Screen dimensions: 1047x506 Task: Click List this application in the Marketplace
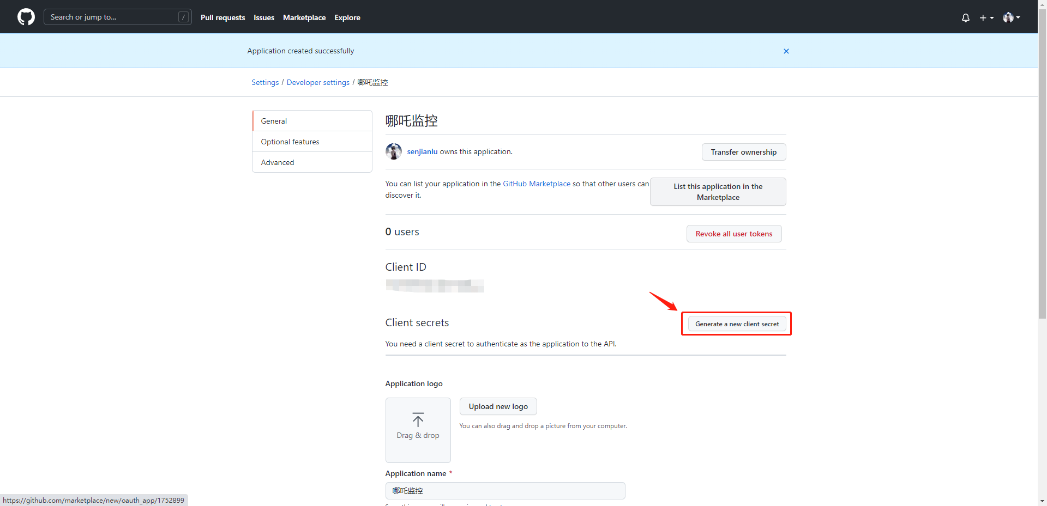pos(718,192)
